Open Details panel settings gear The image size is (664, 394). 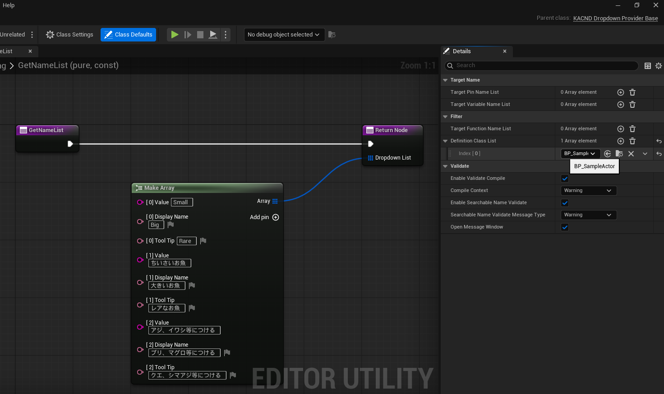click(659, 66)
